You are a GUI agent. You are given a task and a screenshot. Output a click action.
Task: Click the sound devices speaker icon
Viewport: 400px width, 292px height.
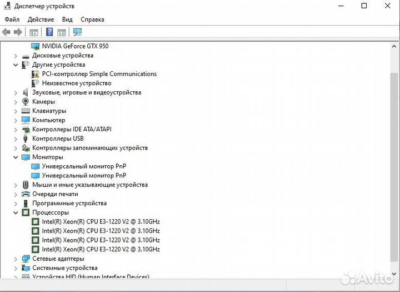point(26,92)
